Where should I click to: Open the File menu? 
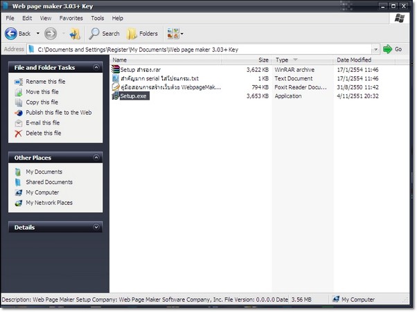tap(10, 18)
